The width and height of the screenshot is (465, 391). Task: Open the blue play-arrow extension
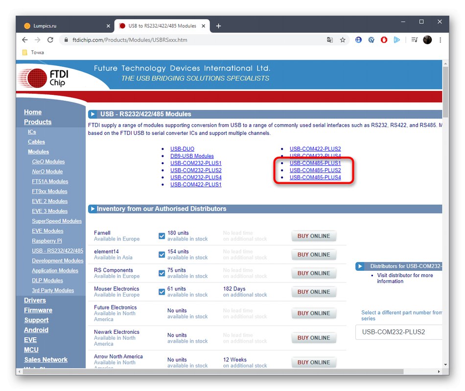pyautogui.click(x=397, y=40)
